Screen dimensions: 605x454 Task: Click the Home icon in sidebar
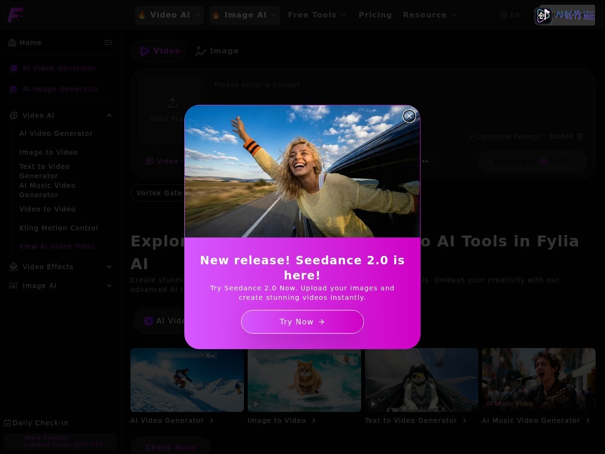tap(12, 43)
